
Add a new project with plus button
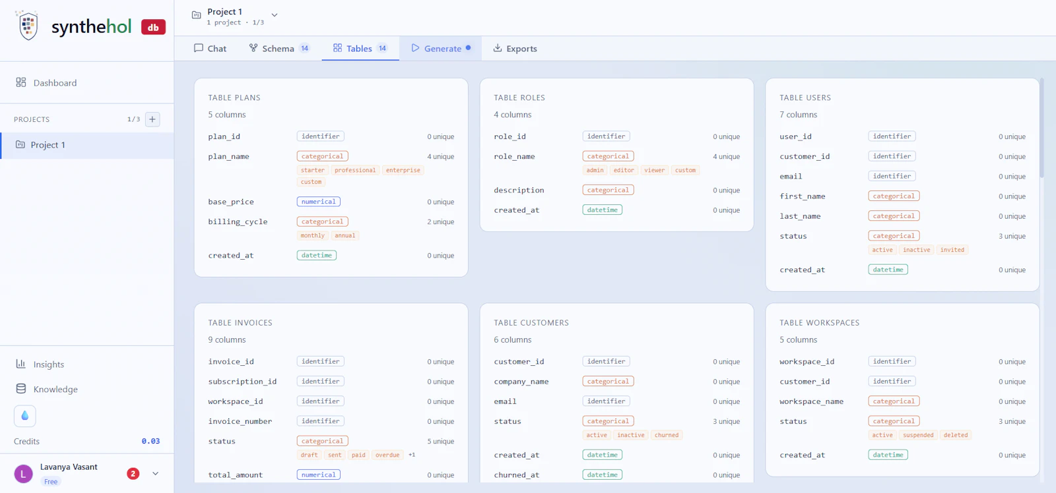pos(152,119)
